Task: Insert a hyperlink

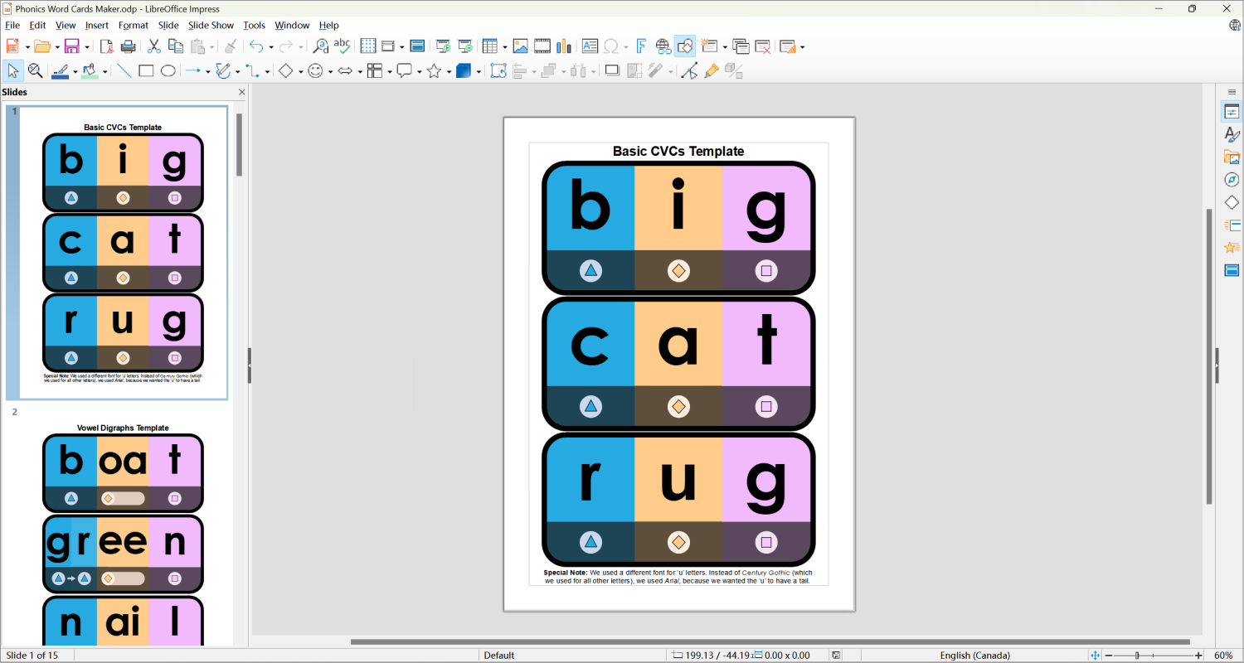Action: coord(663,46)
